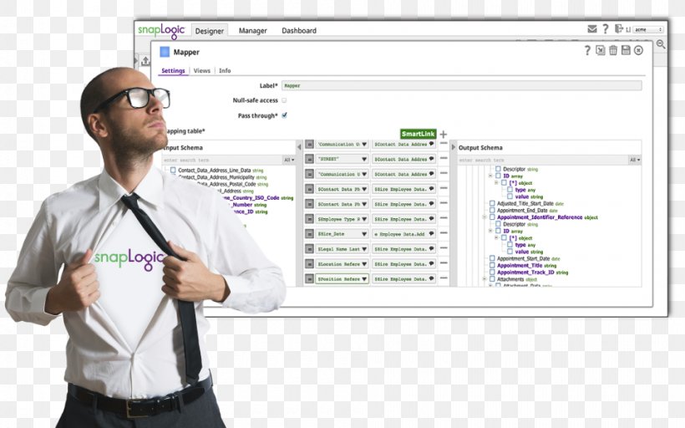Click the $Position Refere expression field
The height and width of the screenshot is (428, 685).
click(342, 279)
